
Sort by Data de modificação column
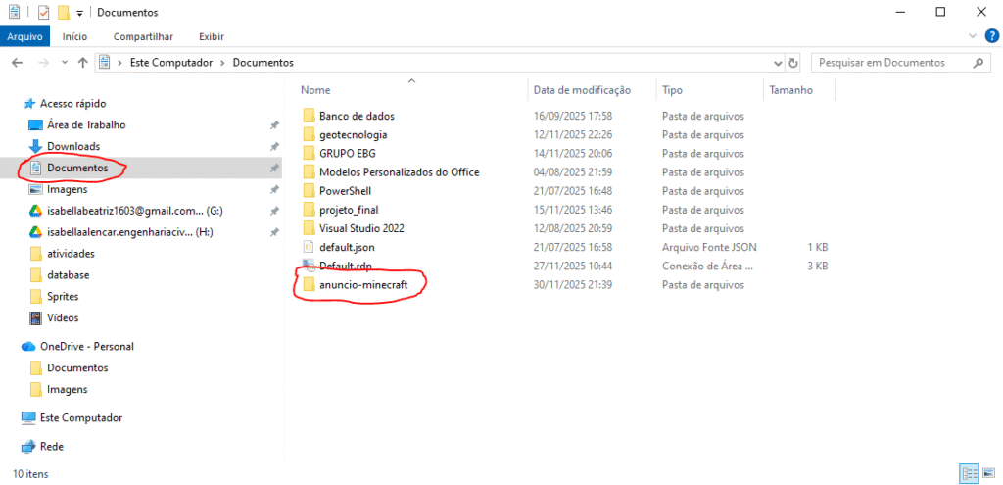point(581,90)
